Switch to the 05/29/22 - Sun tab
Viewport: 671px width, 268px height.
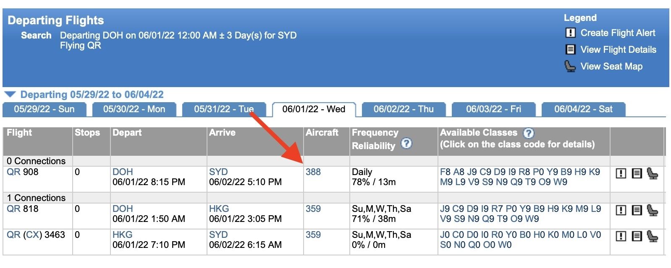pyautogui.click(x=44, y=109)
